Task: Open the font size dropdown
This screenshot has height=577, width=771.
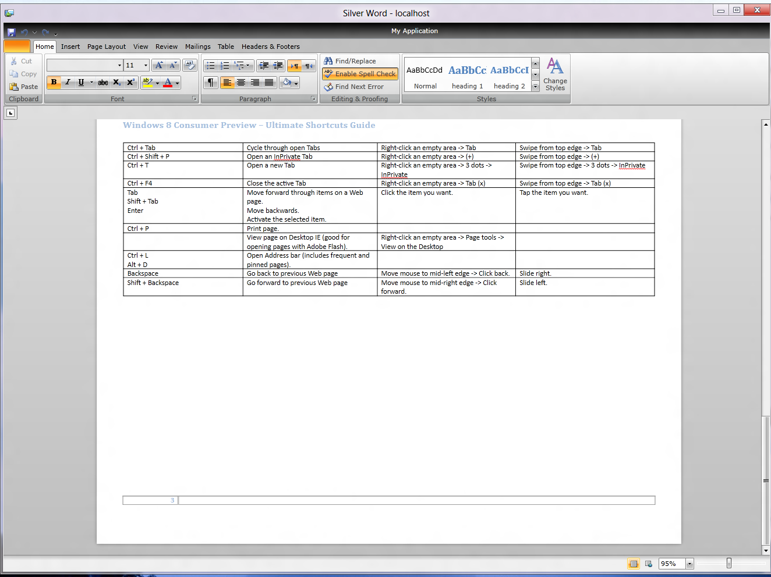Action: [146, 65]
